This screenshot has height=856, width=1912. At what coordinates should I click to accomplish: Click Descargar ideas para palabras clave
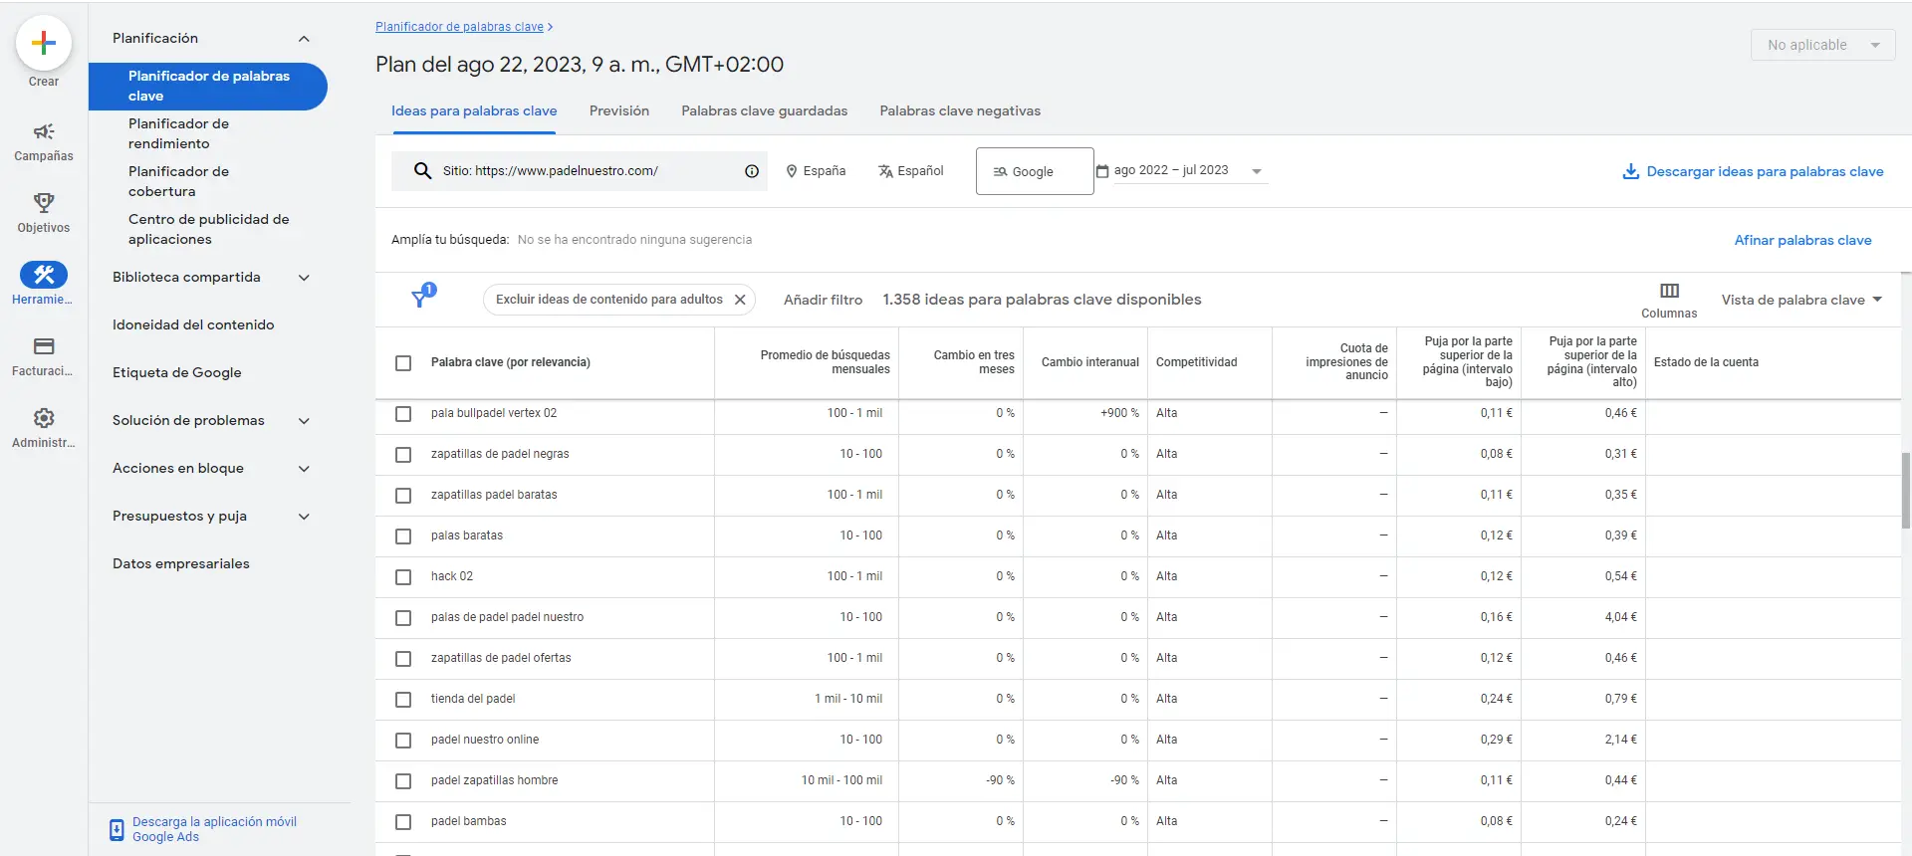tap(1753, 171)
